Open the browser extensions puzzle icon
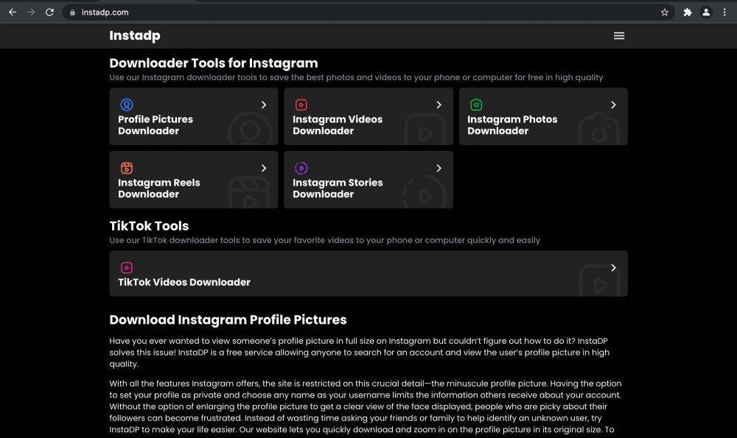 [x=688, y=13]
